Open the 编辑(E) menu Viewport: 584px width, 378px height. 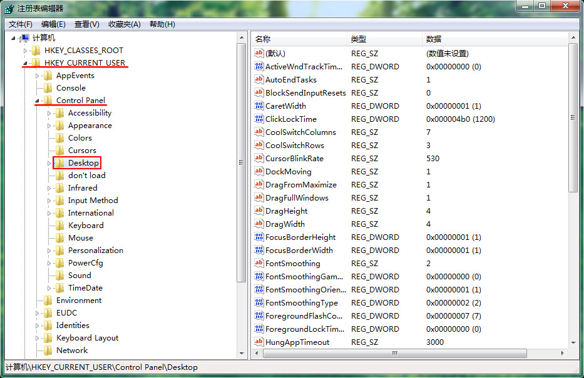(53, 24)
